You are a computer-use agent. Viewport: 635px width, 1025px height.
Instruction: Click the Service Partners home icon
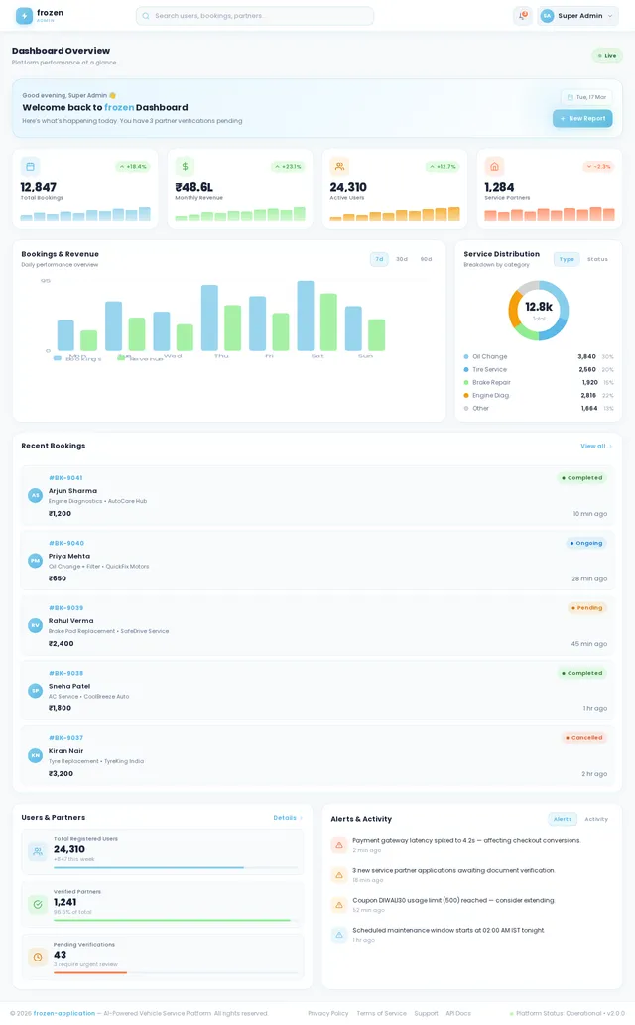(x=494, y=167)
